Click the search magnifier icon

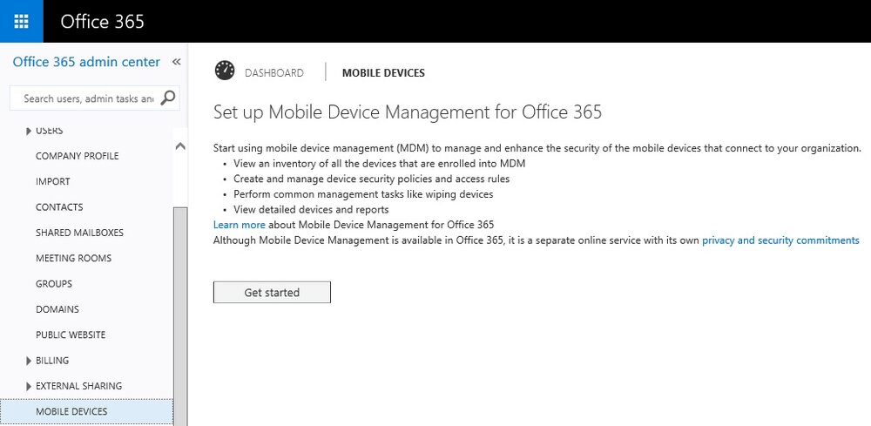[168, 98]
